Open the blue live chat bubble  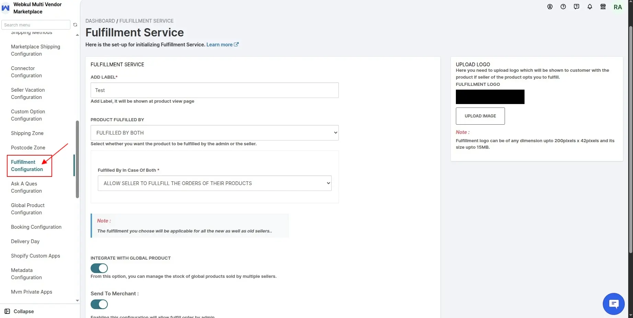point(614,304)
